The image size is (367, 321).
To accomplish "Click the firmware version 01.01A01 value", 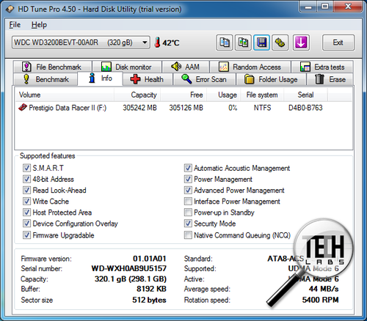I will tap(150, 259).
